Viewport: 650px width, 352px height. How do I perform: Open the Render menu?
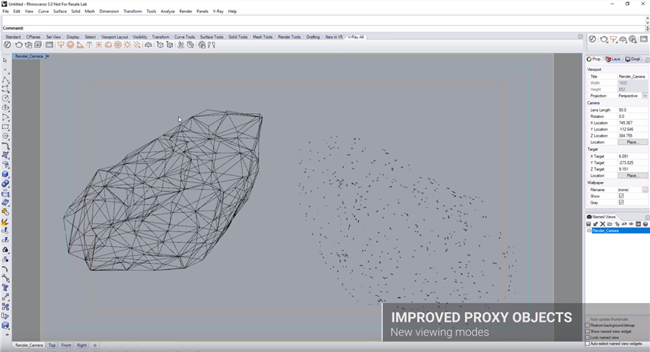click(185, 11)
